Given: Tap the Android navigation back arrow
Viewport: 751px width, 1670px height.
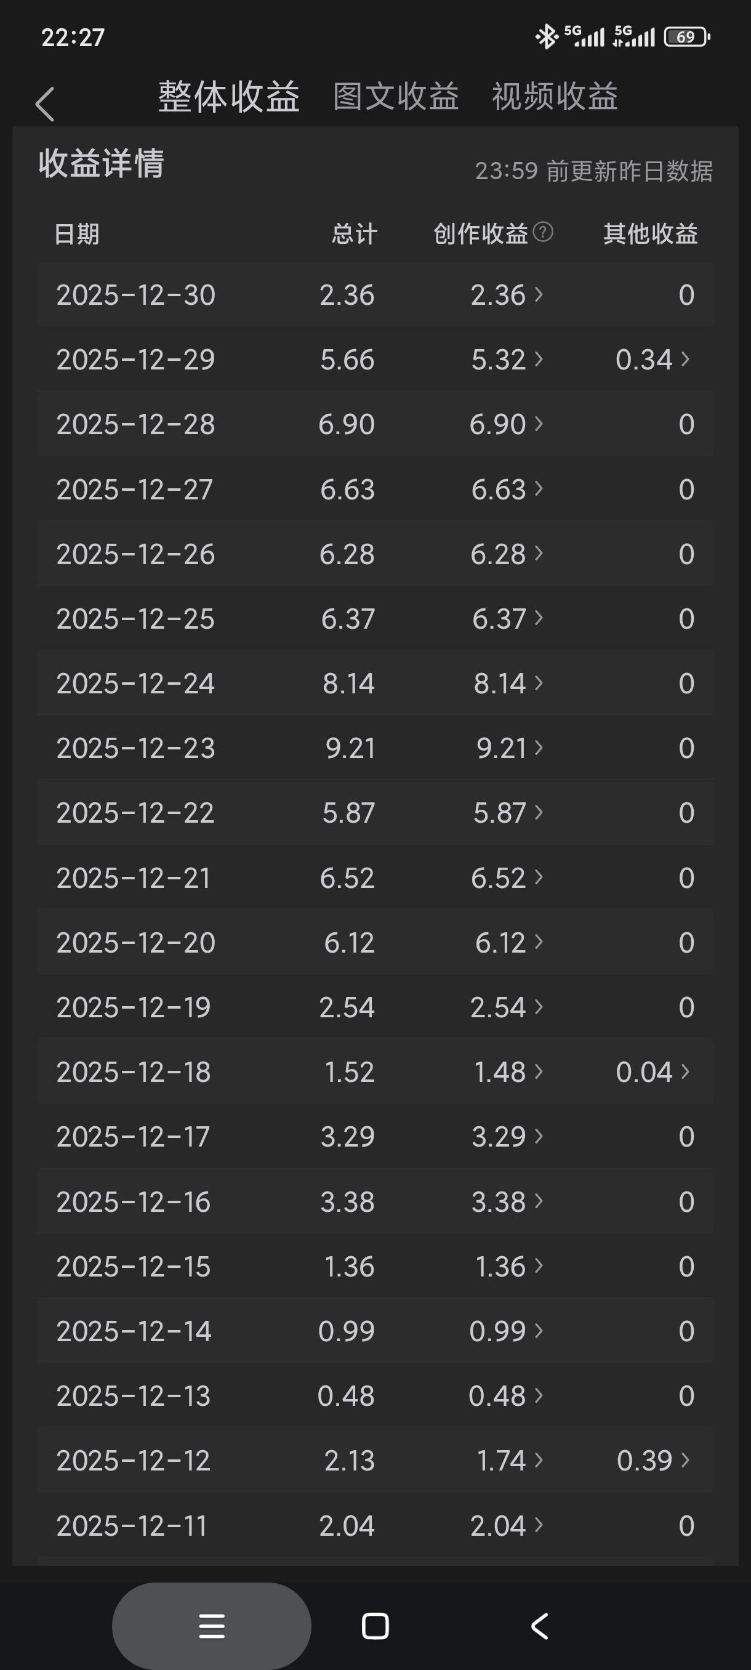Looking at the screenshot, I should click(539, 1626).
